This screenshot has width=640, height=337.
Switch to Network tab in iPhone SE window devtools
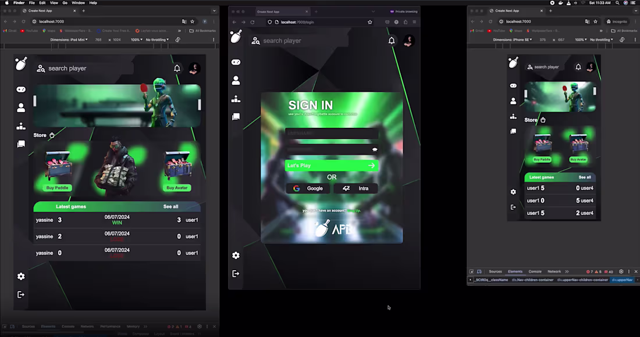(x=554, y=271)
